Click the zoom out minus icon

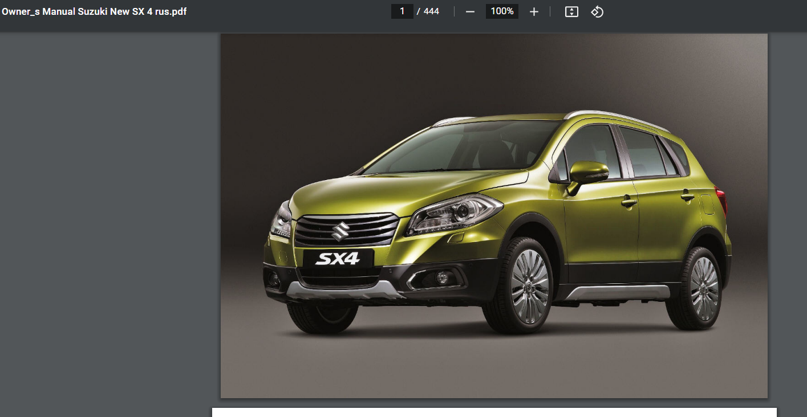click(x=470, y=11)
